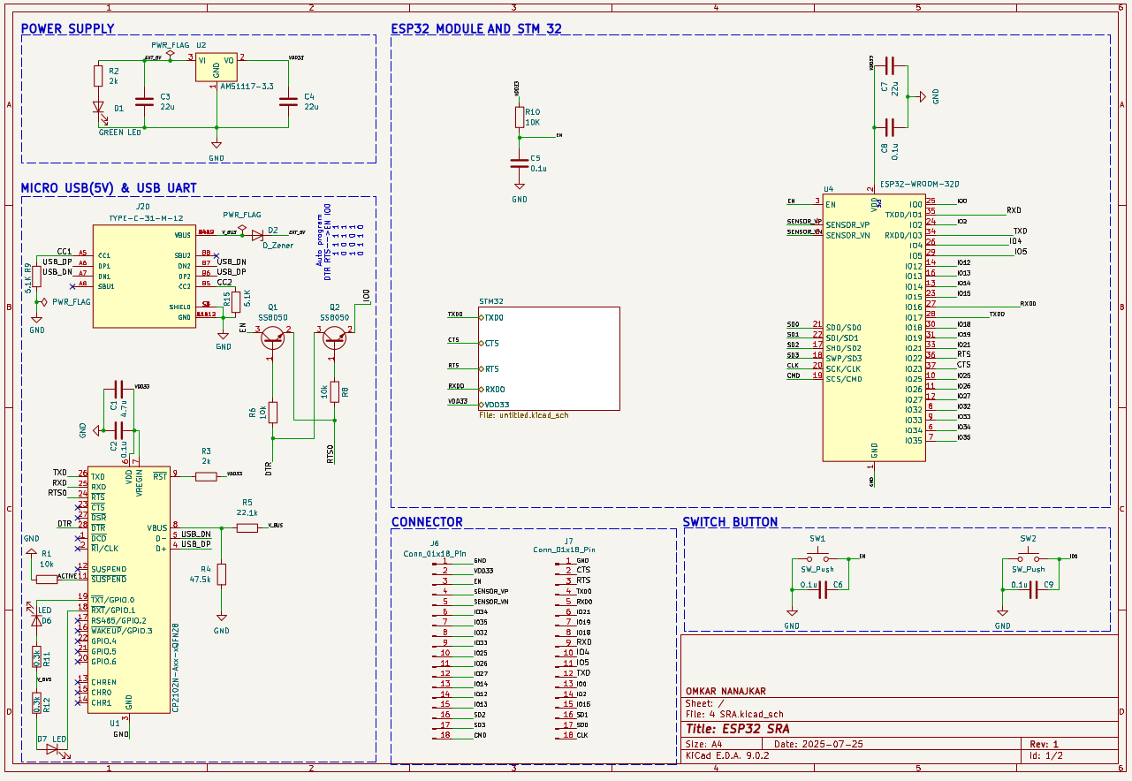The image size is (1132, 781).
Task: Click the File: untitled.kicad_sch label under STM32
Action: point(523,414)
